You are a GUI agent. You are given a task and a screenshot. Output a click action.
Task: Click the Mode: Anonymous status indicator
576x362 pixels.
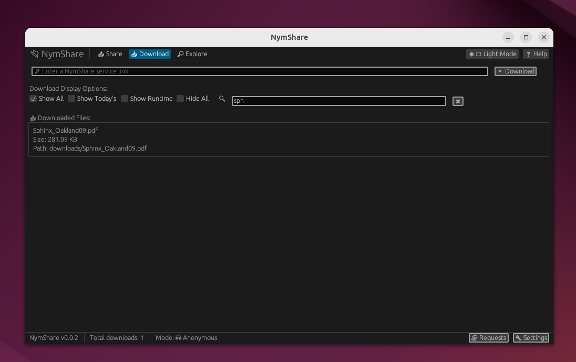point(186,338)
